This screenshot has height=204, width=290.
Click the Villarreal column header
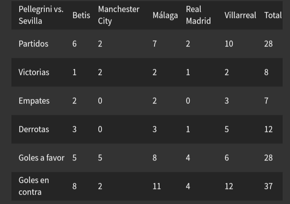coord(240,15)
